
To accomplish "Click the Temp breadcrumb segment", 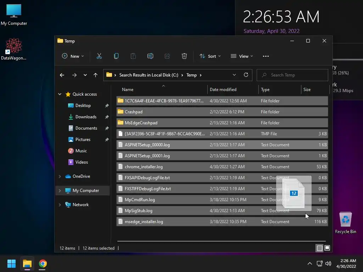I will (x=191, y=75).
